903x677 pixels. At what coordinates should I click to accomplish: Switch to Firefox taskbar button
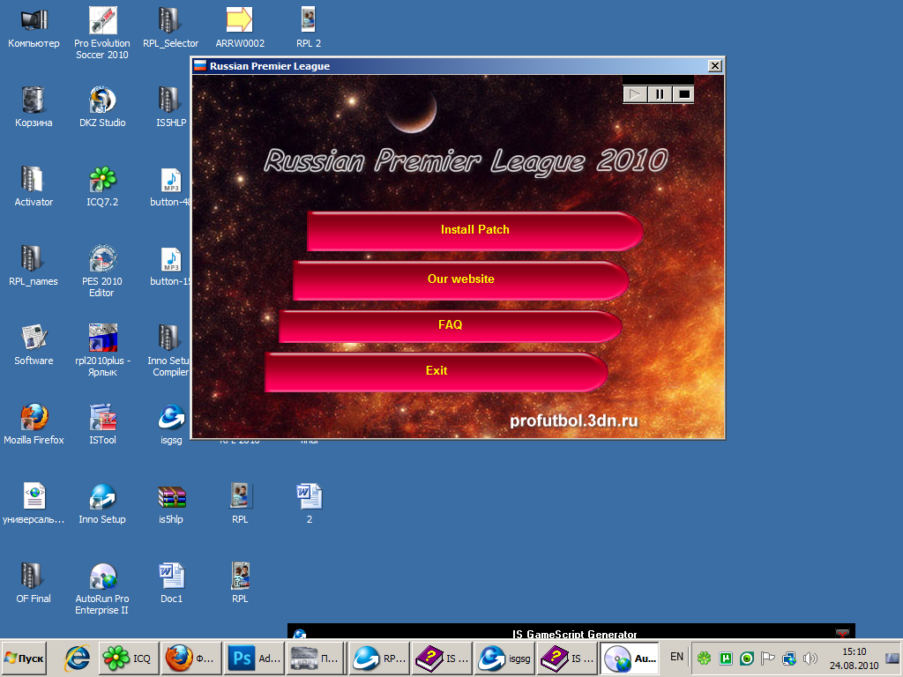pyautogui.click(x=190, y=658)
